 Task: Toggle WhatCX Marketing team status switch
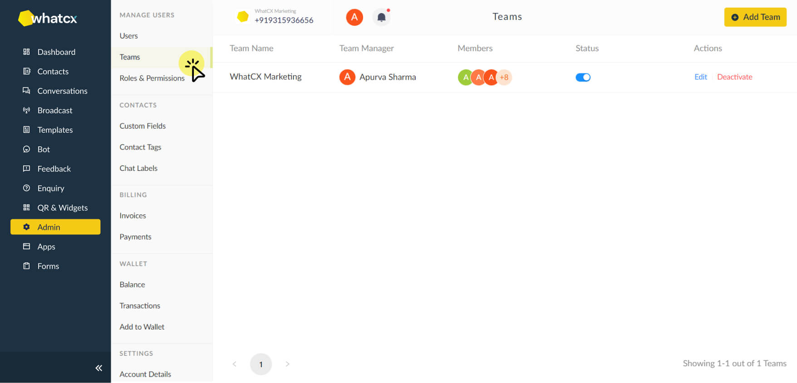(x=583, y=77)
